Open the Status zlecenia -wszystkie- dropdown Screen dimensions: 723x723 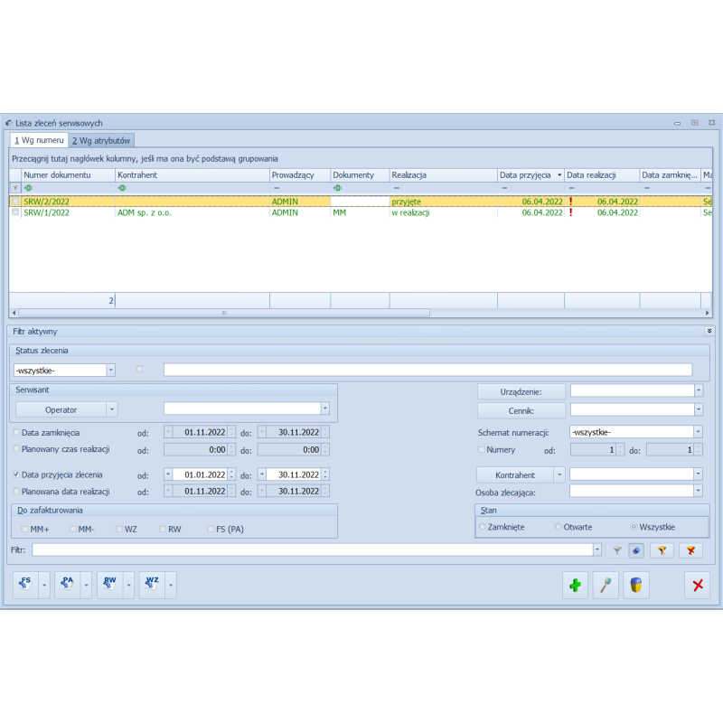point(110,370)
